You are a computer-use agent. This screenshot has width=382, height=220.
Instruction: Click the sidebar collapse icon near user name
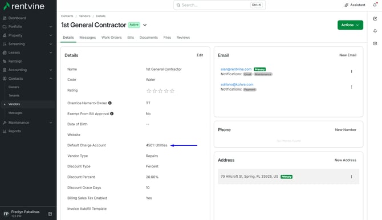(x=50, y=214)
